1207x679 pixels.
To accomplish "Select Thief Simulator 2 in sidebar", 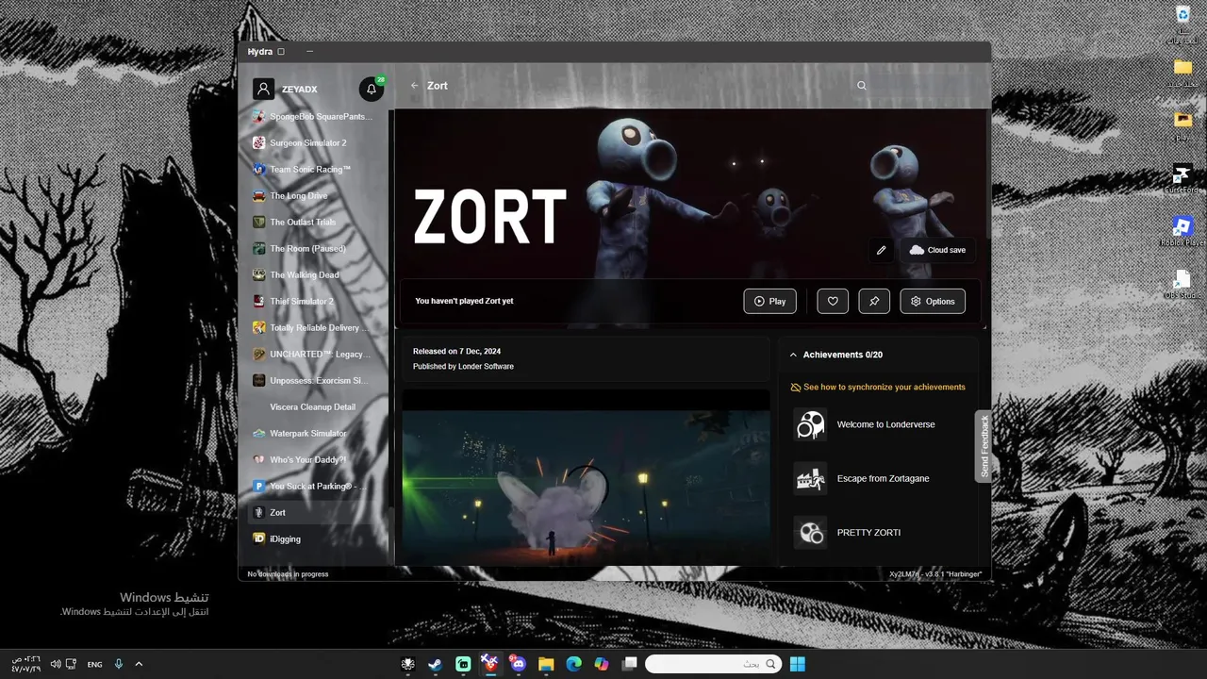I will pos(315,301).
